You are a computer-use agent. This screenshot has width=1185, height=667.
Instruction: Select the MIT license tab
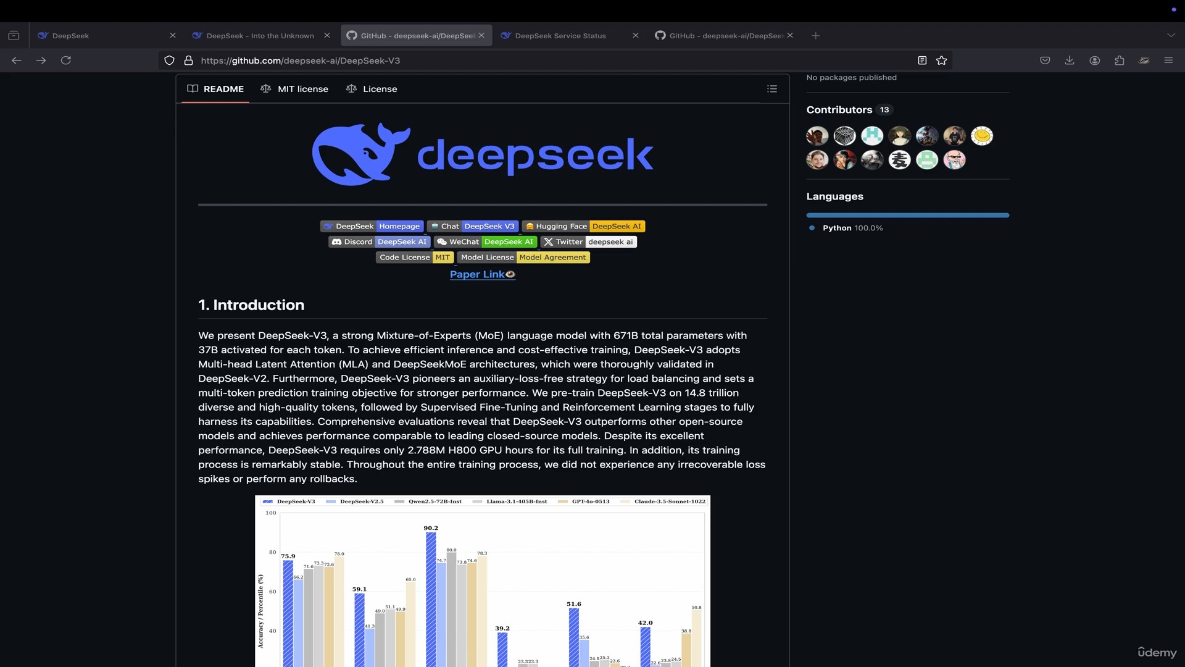point(294,89)
